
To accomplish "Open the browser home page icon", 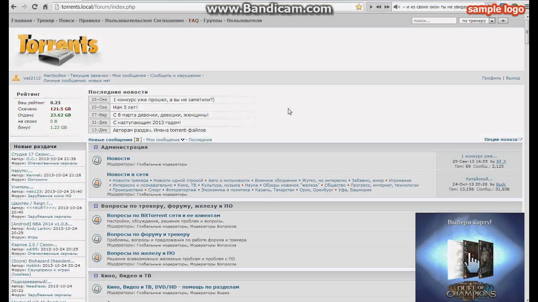I will [45, 7].
